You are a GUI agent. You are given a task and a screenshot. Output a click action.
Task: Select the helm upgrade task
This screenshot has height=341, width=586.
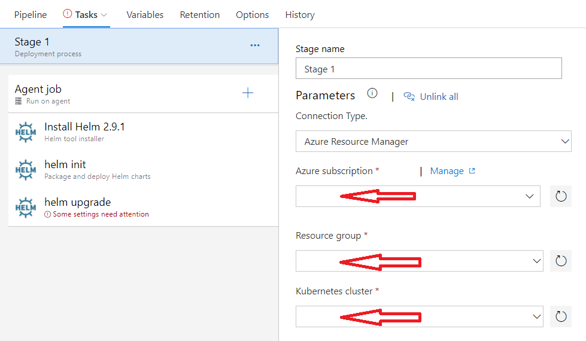(143, 208)
